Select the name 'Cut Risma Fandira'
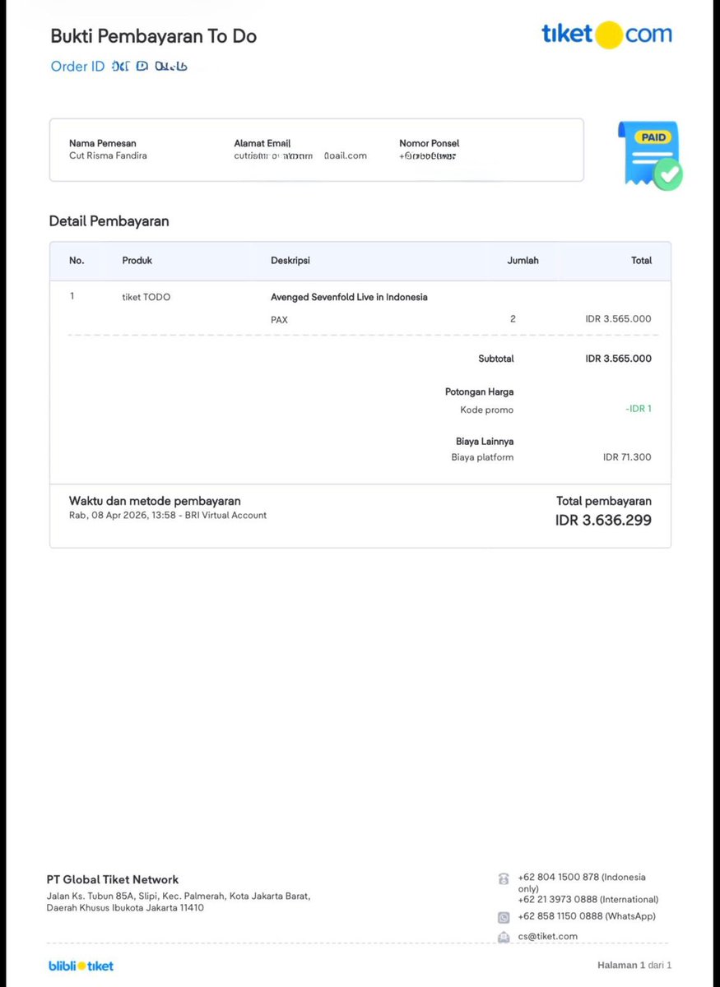 108,155
